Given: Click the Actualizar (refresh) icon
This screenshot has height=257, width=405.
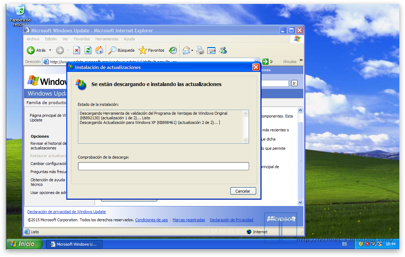Looking at the screenshot, I should [88, 50].
